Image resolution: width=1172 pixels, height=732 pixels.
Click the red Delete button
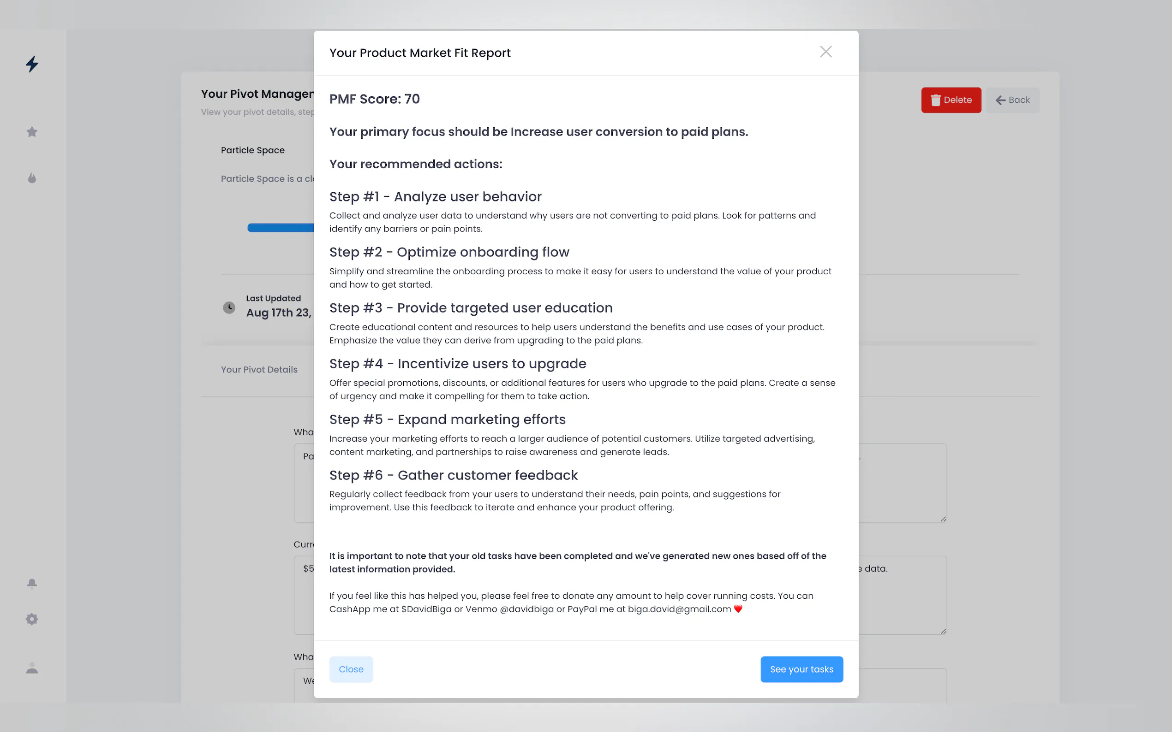(x=951, y=100)
